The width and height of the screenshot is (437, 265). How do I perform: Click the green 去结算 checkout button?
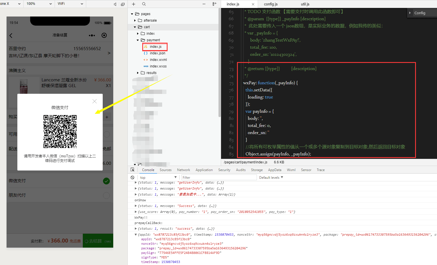tap(98, 241)
